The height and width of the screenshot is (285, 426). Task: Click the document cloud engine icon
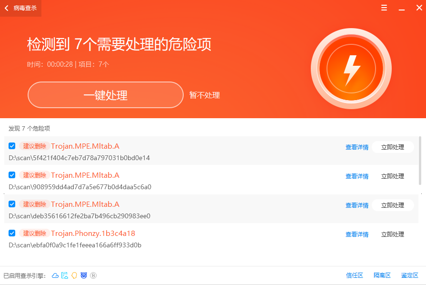(65, 275)
